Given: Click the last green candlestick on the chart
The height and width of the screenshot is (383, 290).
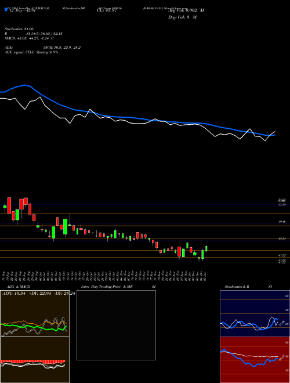Looking at the screenshot, I should [x=206, y=248].
